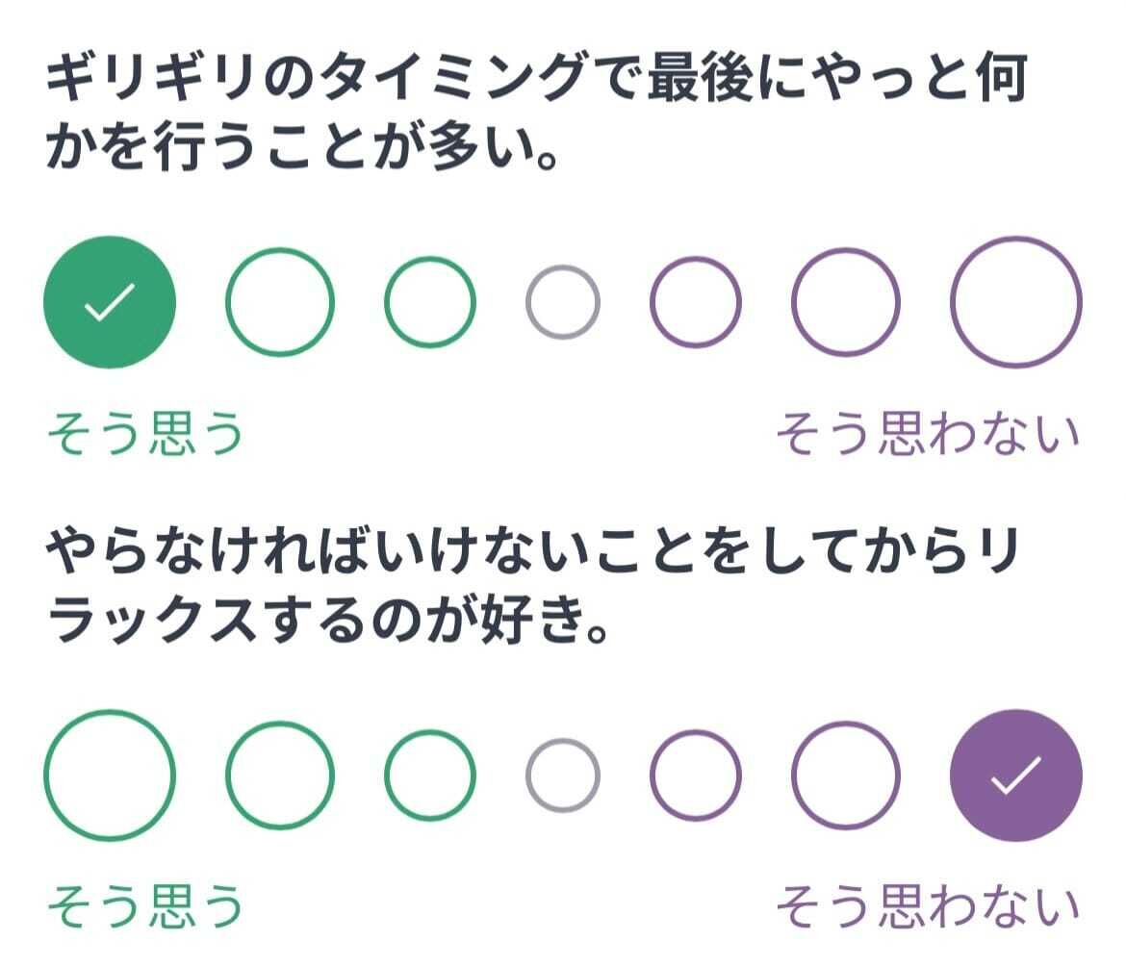Click green そう思う label under the last-minute question
This screenshot has height=966, width=1126.
[144, 435]
